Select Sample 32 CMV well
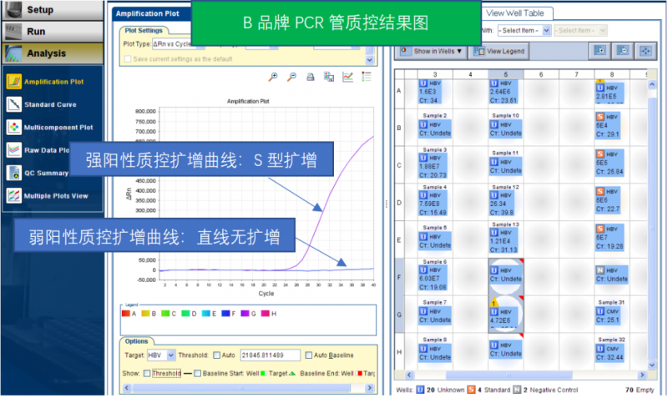 pos(611,351)
